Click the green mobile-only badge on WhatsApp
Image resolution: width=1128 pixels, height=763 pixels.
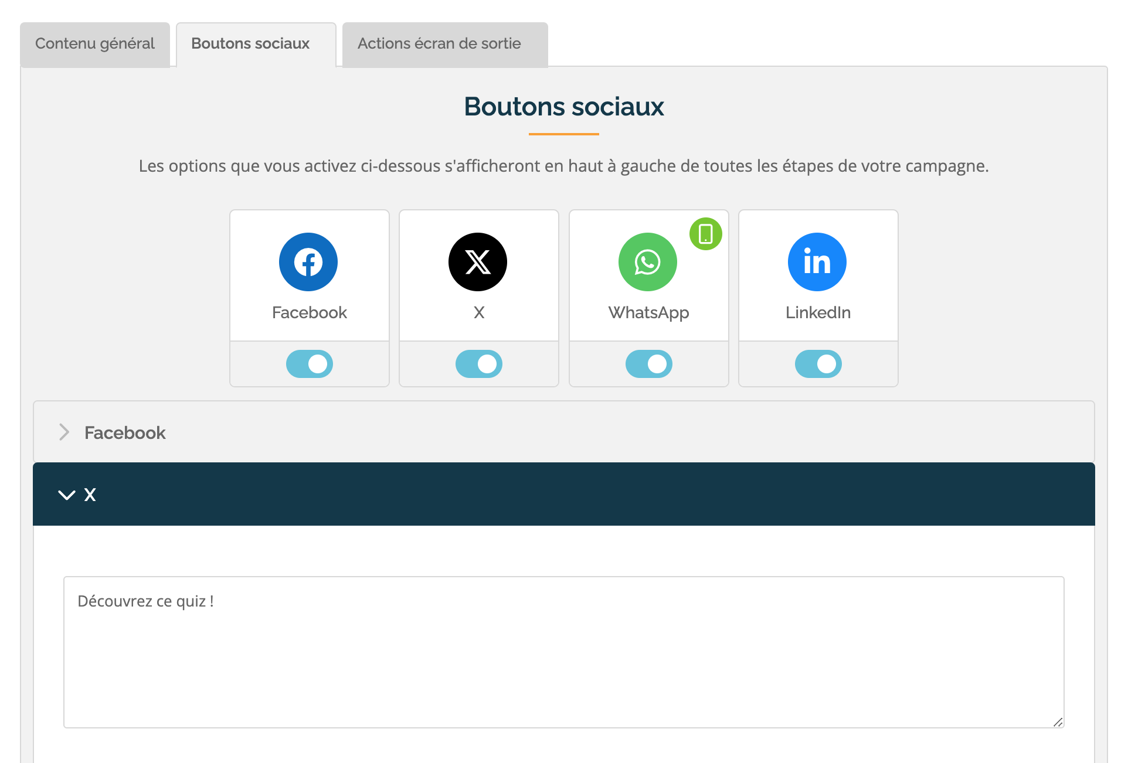[x=706, y=234]
